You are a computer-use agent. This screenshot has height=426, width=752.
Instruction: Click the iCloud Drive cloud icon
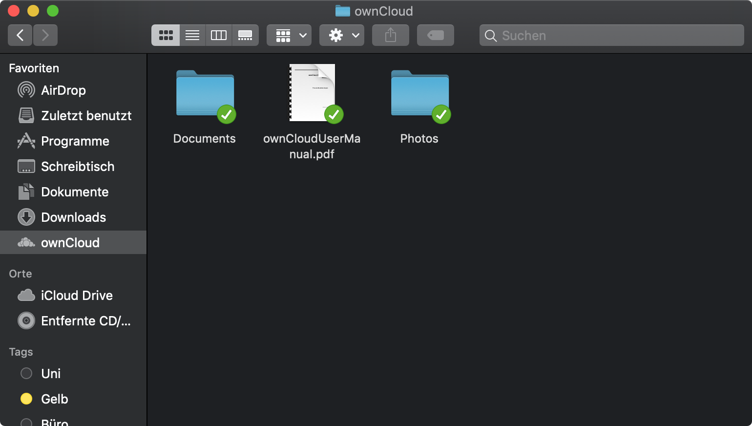click(26, 295)
